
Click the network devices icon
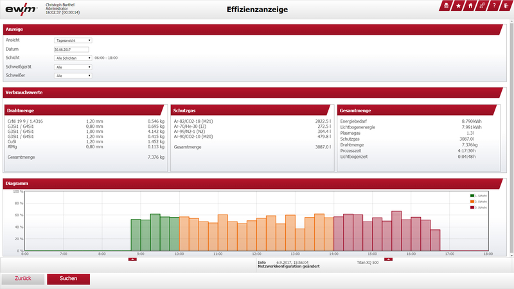(x=483, y=6)
